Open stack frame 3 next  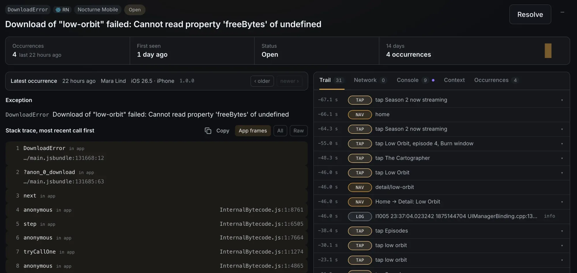pos(156,196)
